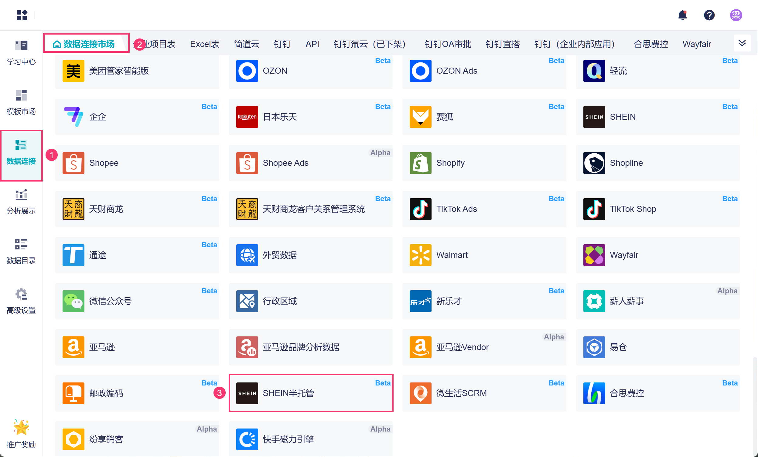Choose the 亚马逊 connector card
Image resolution: width=758 pixels, height=457 pixels.
137,347
